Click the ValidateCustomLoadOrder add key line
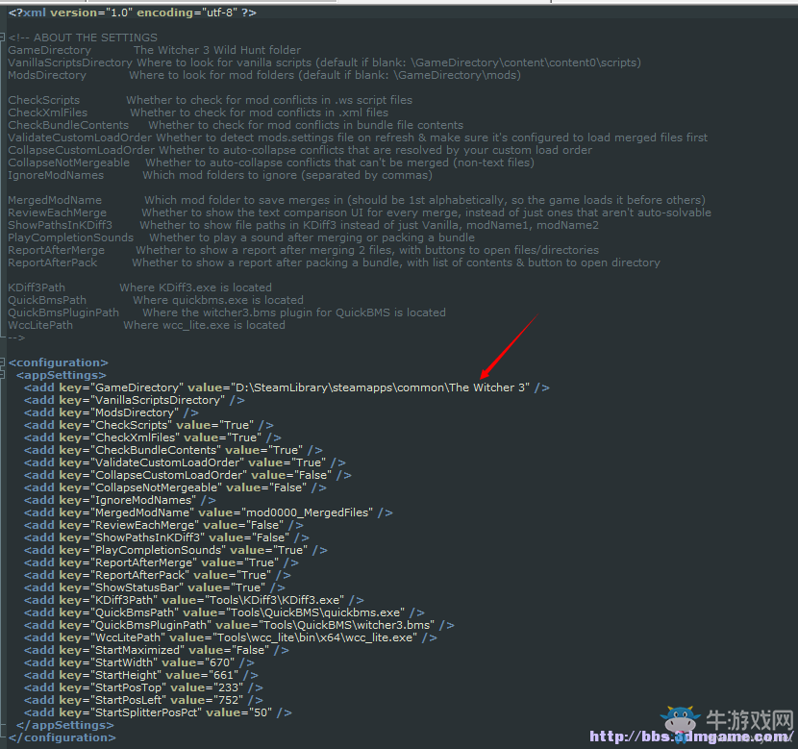This screenshot has height=749, width=798. pos(185,462)
